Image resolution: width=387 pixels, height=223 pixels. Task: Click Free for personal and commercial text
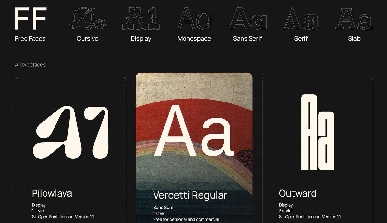click(186, 219)
